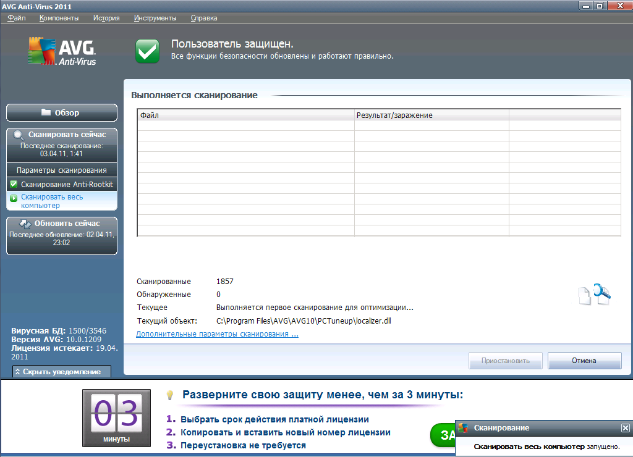Click the current object path localizer.dll
Viewport: 633px width, 457px height.
click(x=304, y=321)
